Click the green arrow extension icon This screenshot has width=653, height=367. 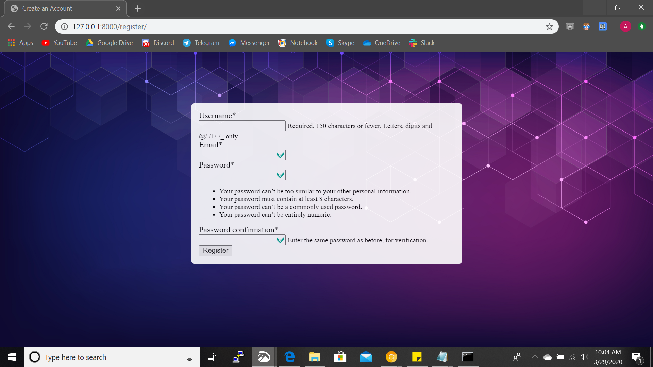tap(641, 27)
